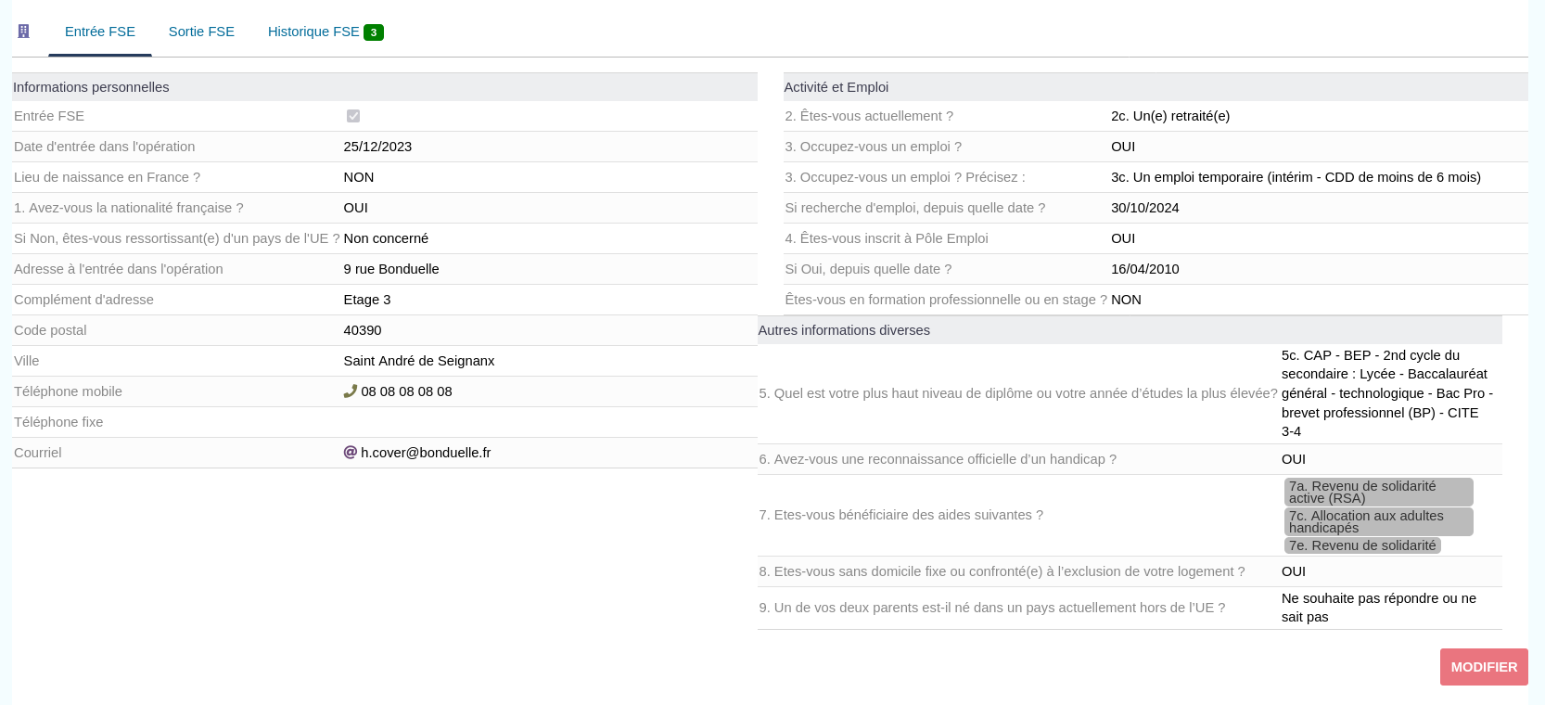Click the @ icon beside the email

[350, 453]
